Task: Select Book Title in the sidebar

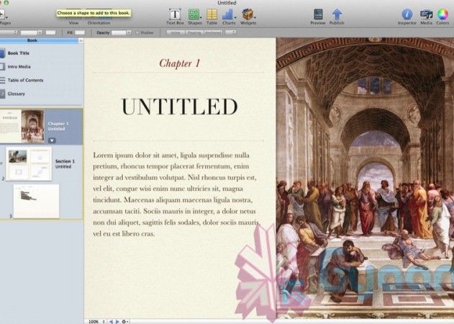Action: [x=19, y=53]
